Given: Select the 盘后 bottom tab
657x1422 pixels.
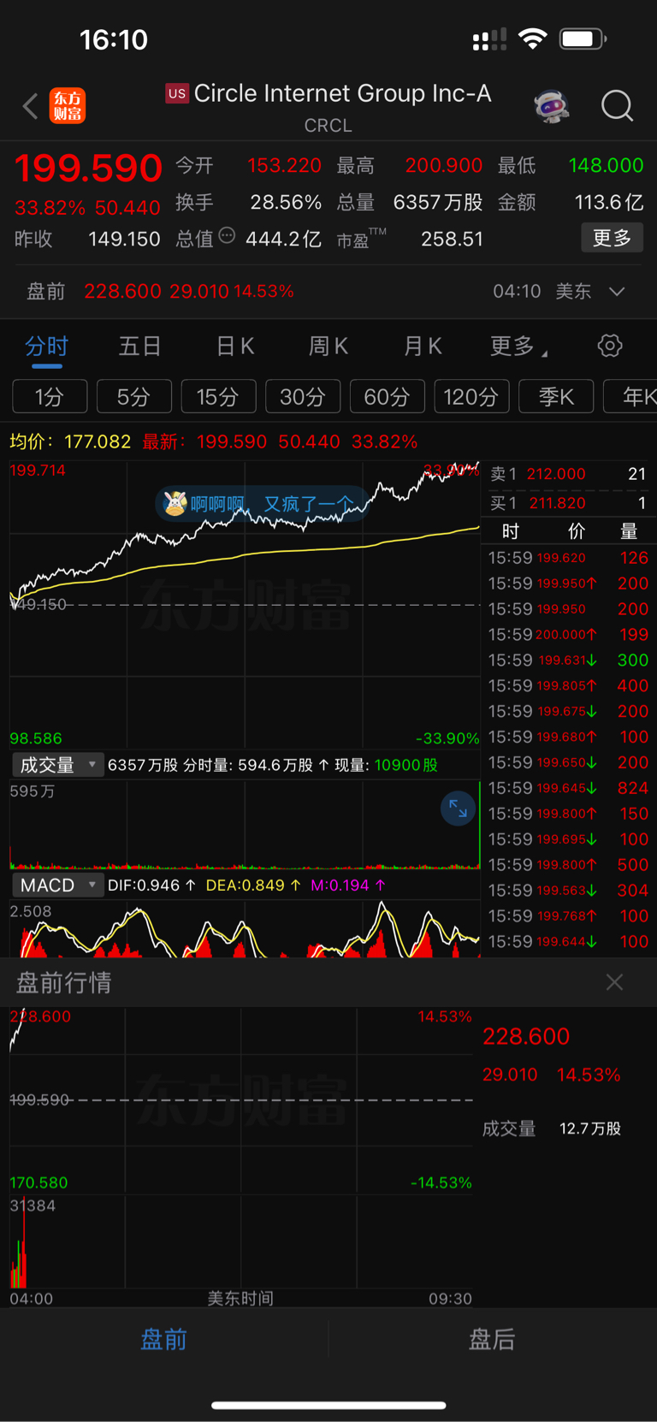Looking at the screenshot, I should pos(493,1339).
